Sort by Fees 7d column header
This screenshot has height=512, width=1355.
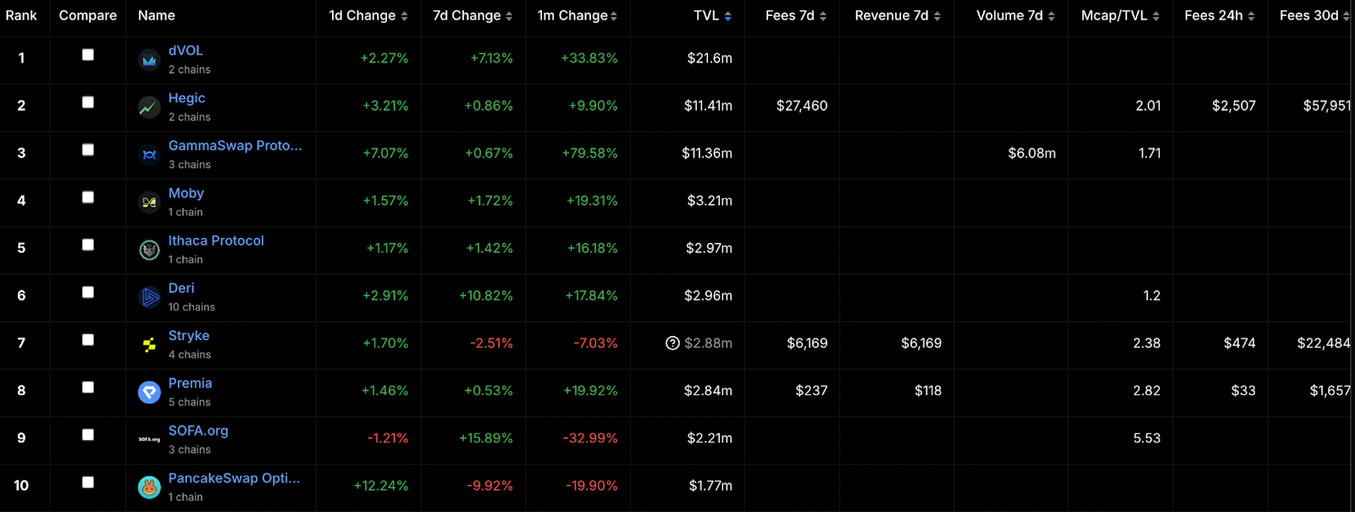pos(796,16)
